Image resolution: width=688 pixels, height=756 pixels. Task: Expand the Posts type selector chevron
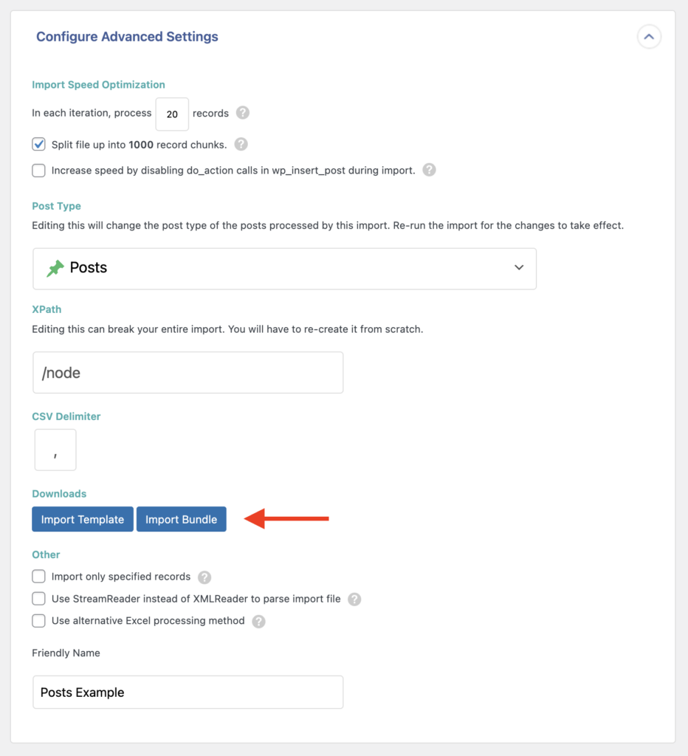pyautogui.click(x=519, y=268)
